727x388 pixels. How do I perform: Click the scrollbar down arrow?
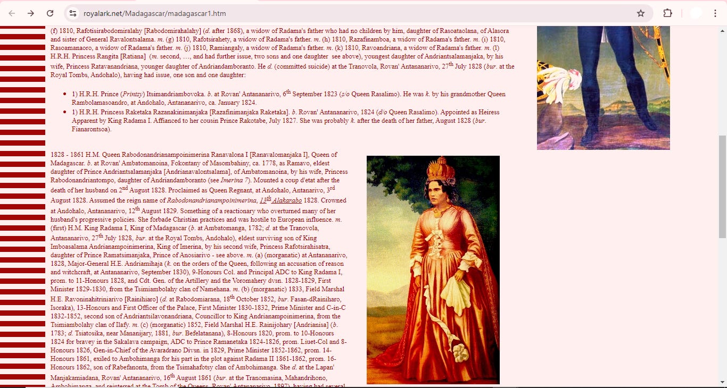[x=722, y=383]
